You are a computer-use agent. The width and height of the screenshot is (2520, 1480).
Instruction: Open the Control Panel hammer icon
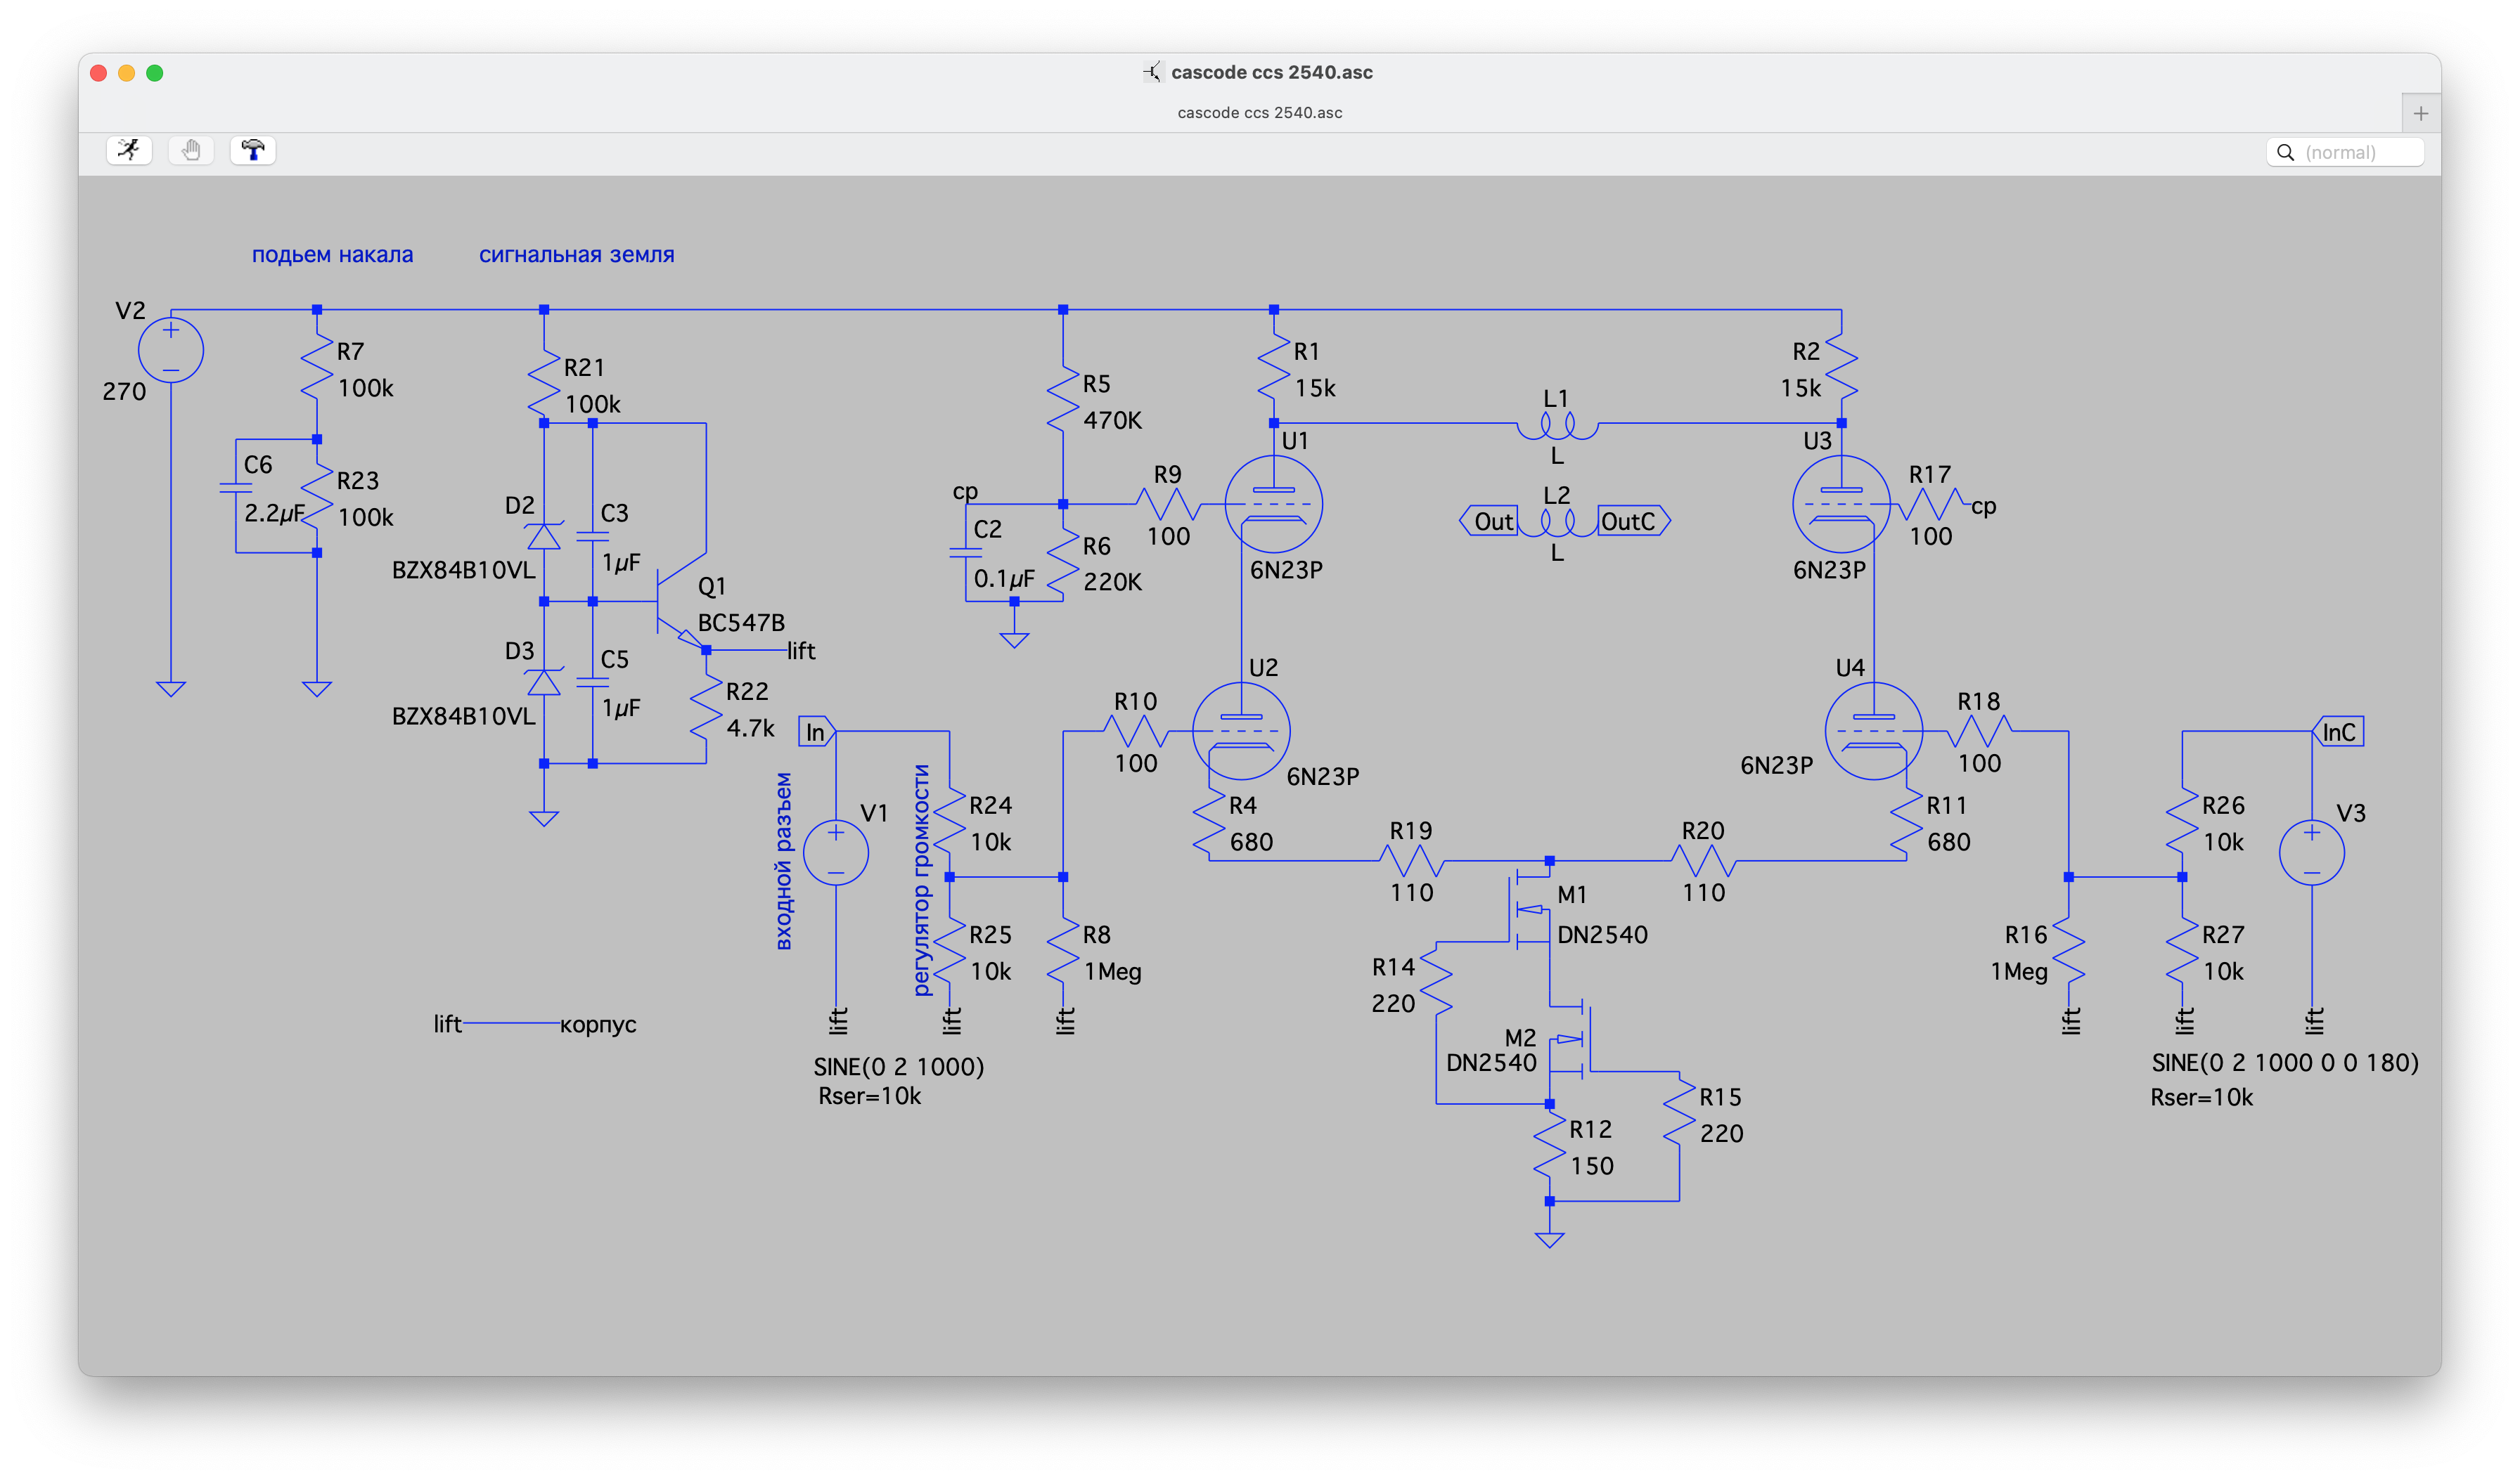click(253, 151)
